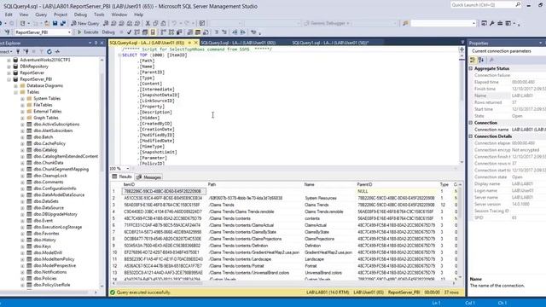Screen dimensions: 546x307
Task: Collapse the Aggregate Status section in Properties
Action: pos(471,68)
